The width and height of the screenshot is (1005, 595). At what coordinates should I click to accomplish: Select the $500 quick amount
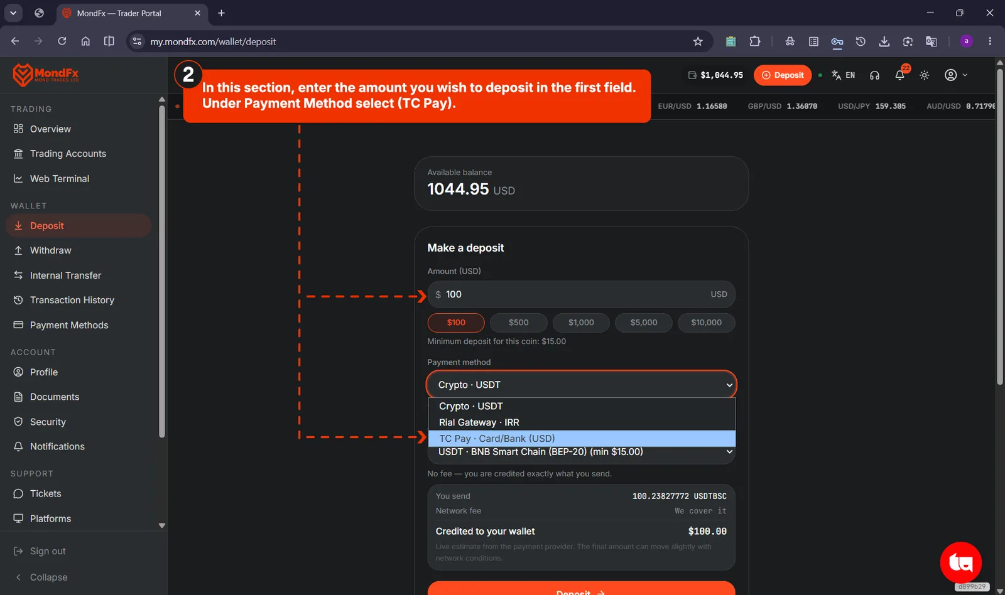(519, 323)
